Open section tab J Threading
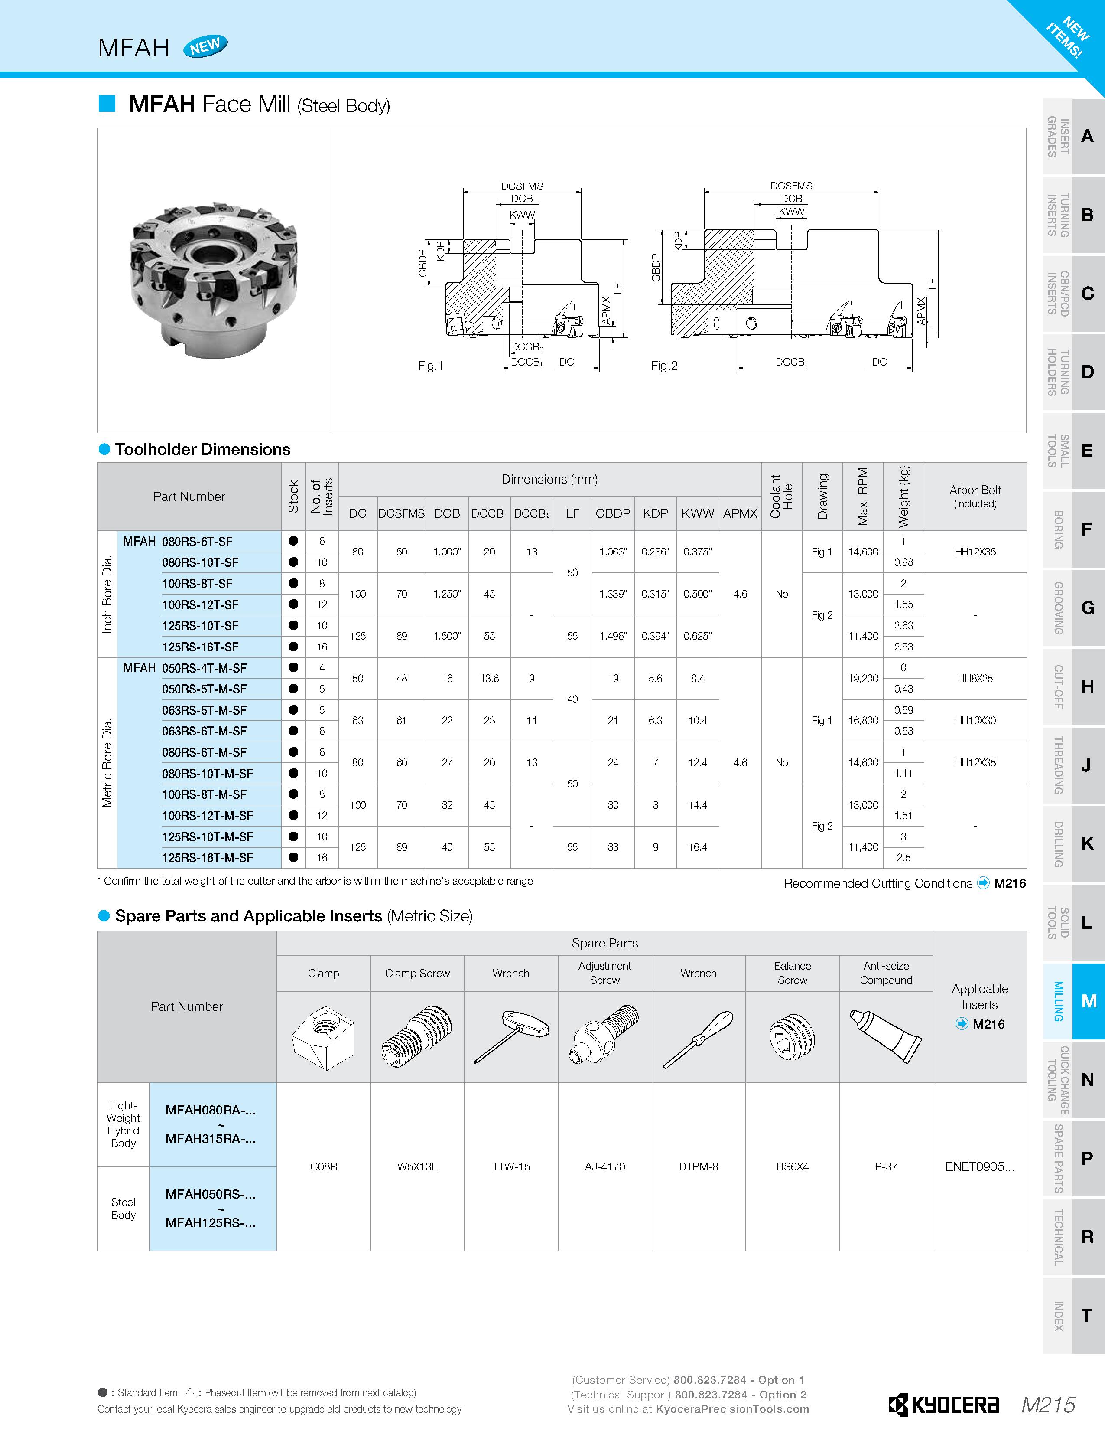Viewport: 1105px width, 1431px height. click(x=1074, y=765)
